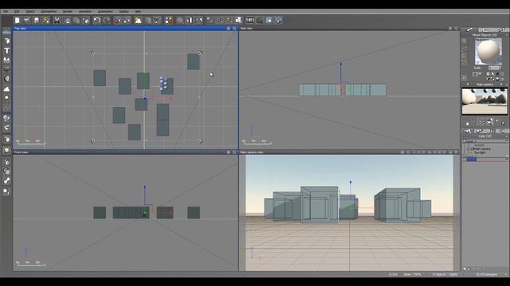Viewport: 510px width, 286px height.
Task: Open the Render menu
Action: pos(67,11)
